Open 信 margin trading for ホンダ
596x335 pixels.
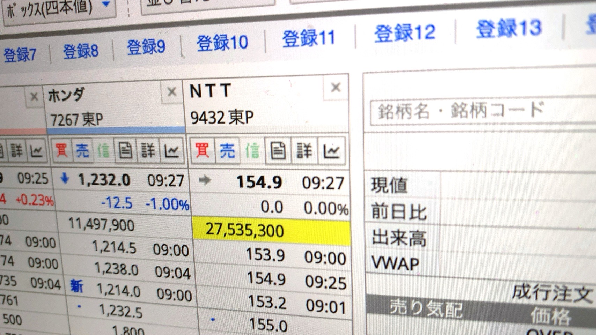103,150
